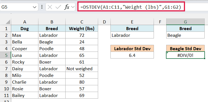Screen dimensions: 208x102
Task: Select the cell containing Bella
Action: point(25,42)
